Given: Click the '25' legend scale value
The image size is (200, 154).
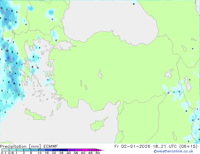Looking at the screenshot, I should pos(61,153).
